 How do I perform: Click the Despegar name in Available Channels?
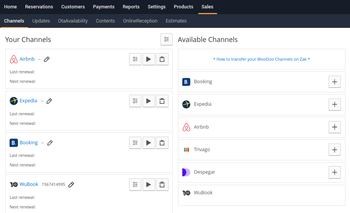tap(204, 172)
